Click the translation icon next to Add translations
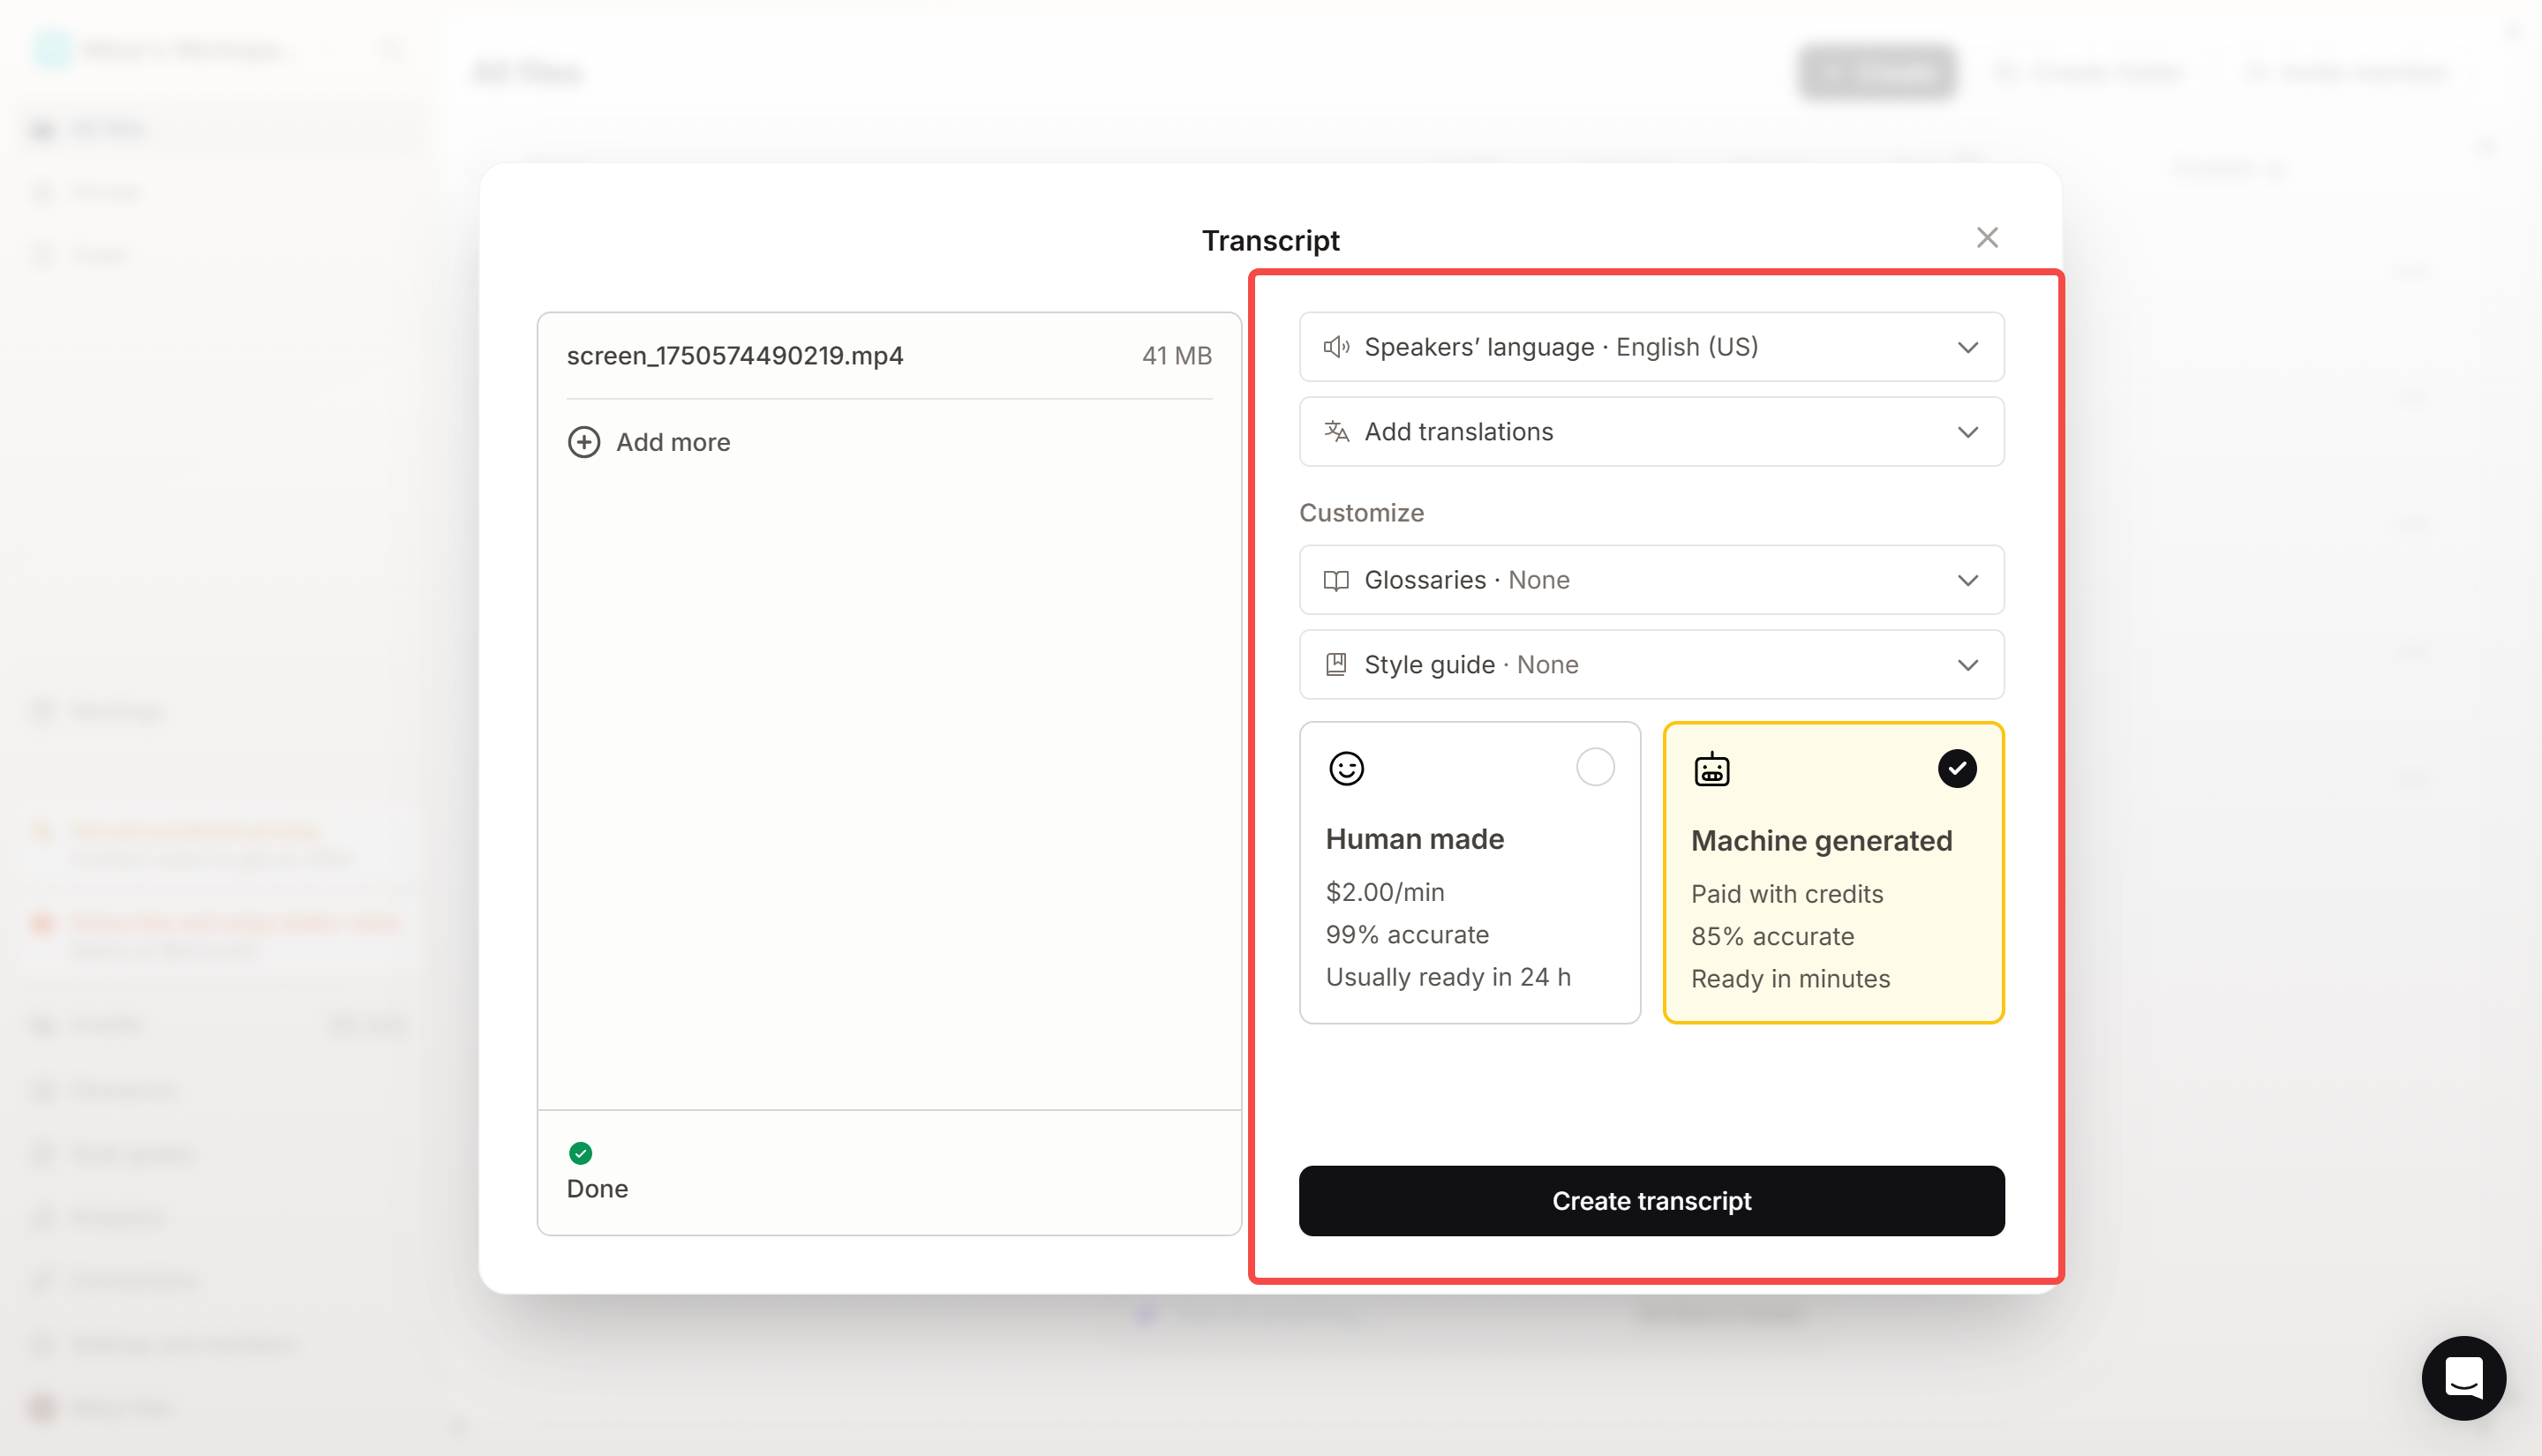This screenshot has width=2542, height=1456. [x=1337, y=431]
